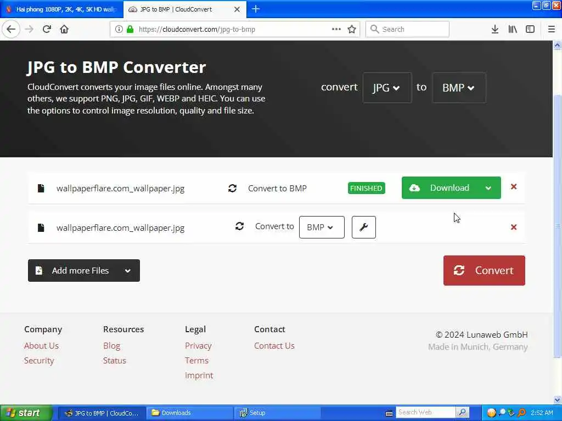
Task: Open the Firefox downloads panel
Action: pyautogui.click(x=495, y=29)
